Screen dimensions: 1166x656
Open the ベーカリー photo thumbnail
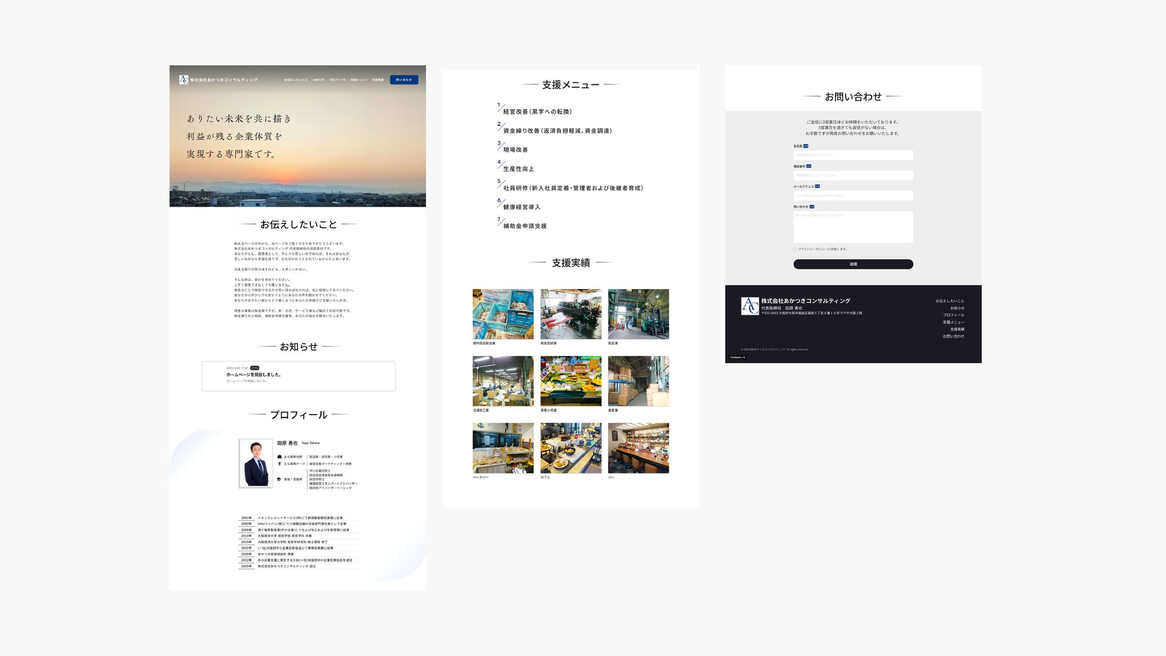tap(503, 448)
